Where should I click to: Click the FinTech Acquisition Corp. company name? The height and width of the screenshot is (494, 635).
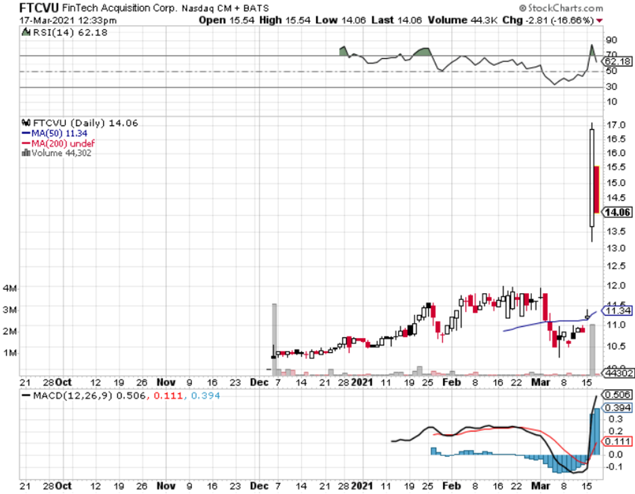[x=119, y=8]
